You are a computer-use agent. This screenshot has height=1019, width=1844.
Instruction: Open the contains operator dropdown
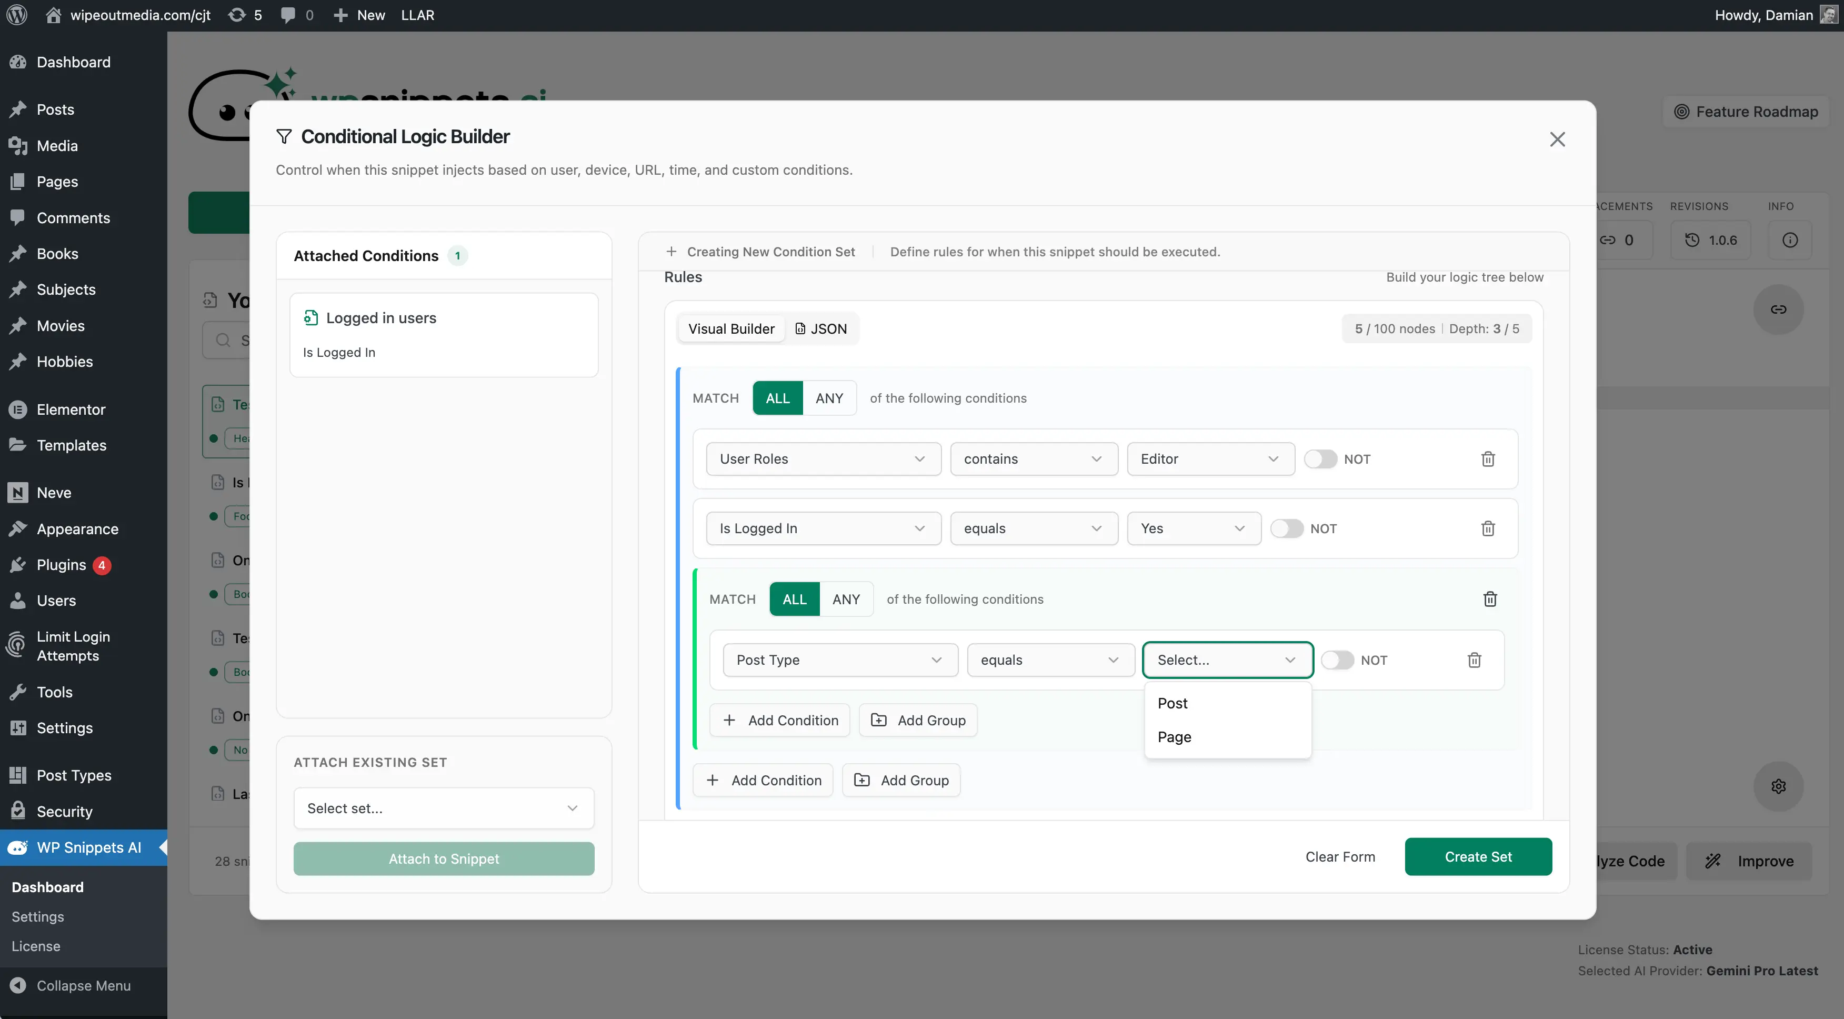1034,459
